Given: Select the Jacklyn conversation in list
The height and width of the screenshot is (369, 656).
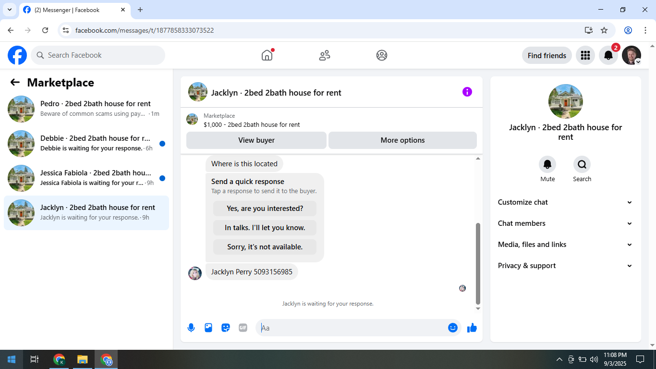Looking at the screenshot, I should point(86,213).
